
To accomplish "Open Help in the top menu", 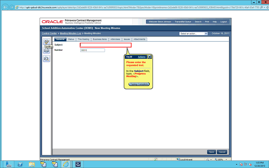I will pos(215,22).
